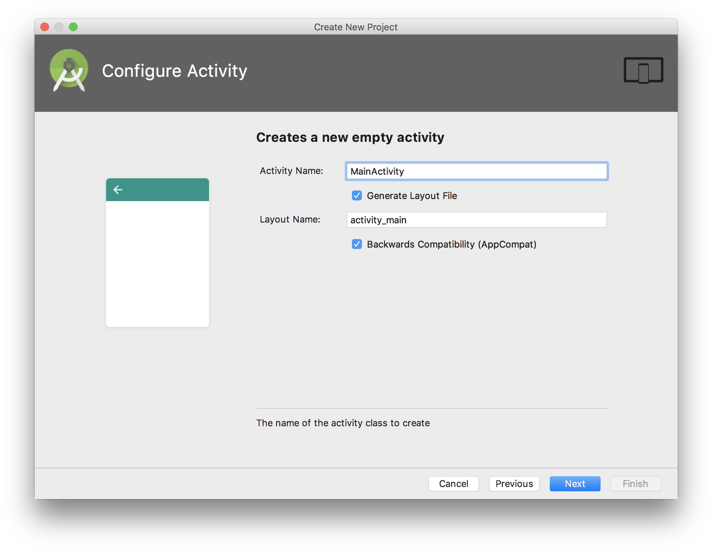This screenshot has height=552, width=712.
Task: Click the disabled Finish button
Action: tap(636, 484)
